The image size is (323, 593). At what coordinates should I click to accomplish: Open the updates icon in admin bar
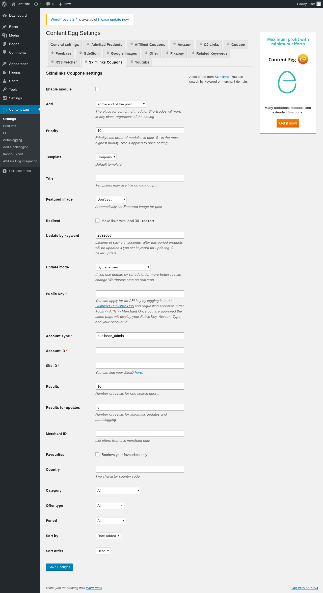(x=36, y=4)
